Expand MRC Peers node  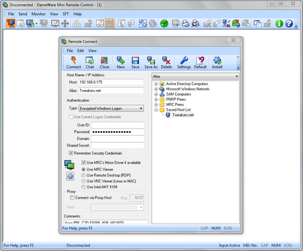pyautogui.click(x=156, y=105)
